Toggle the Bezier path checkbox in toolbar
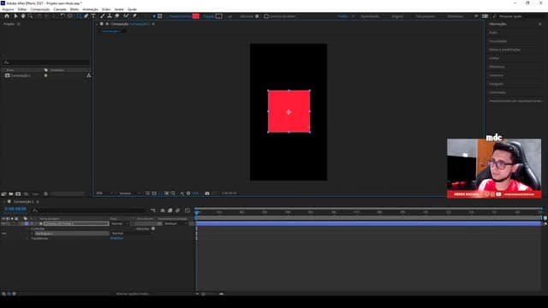 [266, 16]
